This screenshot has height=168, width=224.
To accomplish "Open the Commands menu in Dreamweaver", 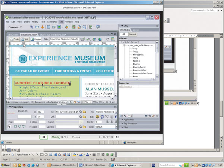I will [x=52, y=22].
